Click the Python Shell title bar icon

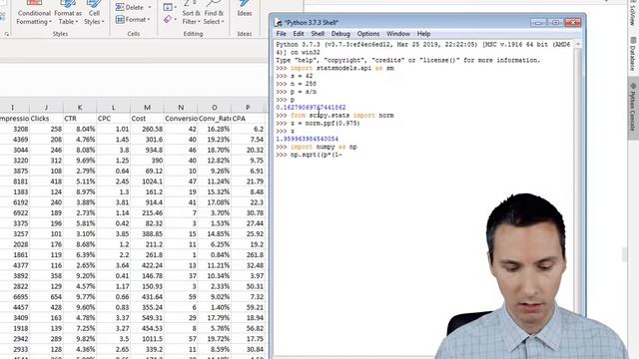(x=279, y=22)
